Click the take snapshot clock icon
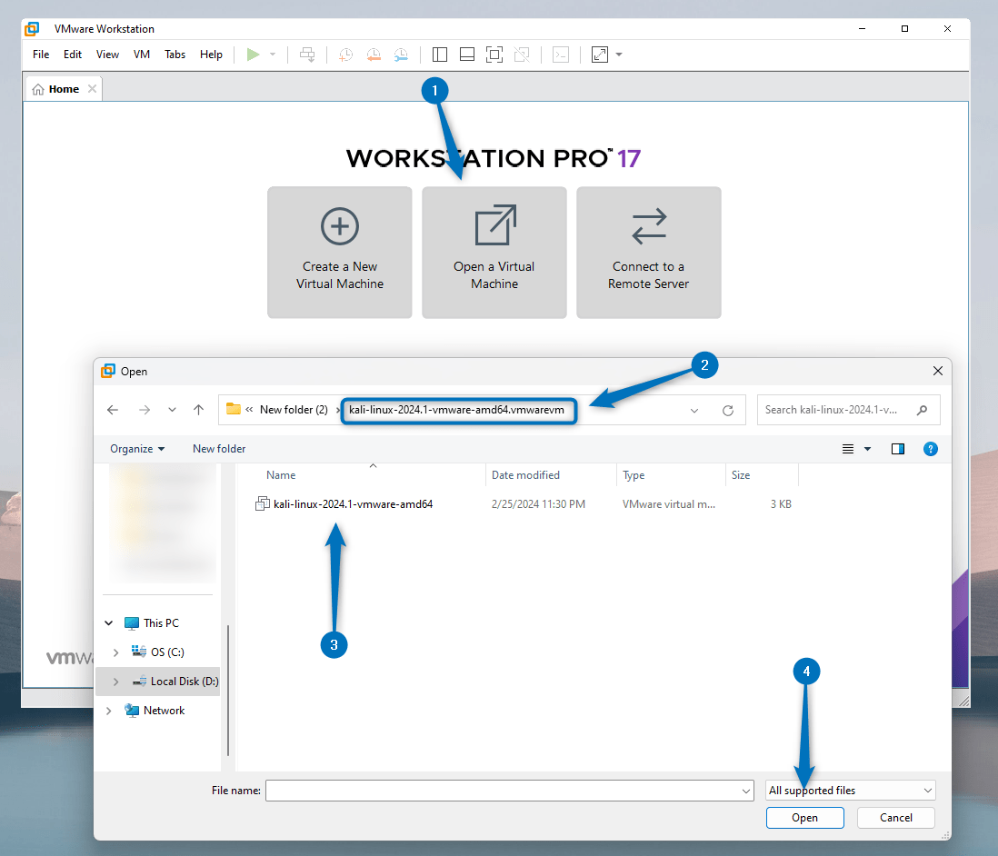Screen dimensions: 998x856 346,55
